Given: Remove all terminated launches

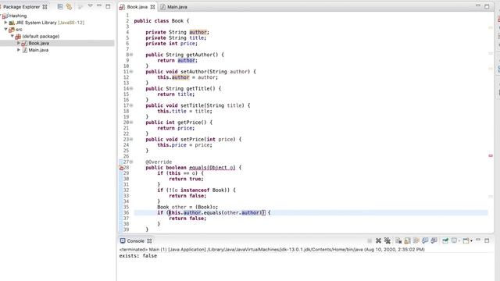Looking at the screenshot, I should pyautogui.click(x=387, y=241).
